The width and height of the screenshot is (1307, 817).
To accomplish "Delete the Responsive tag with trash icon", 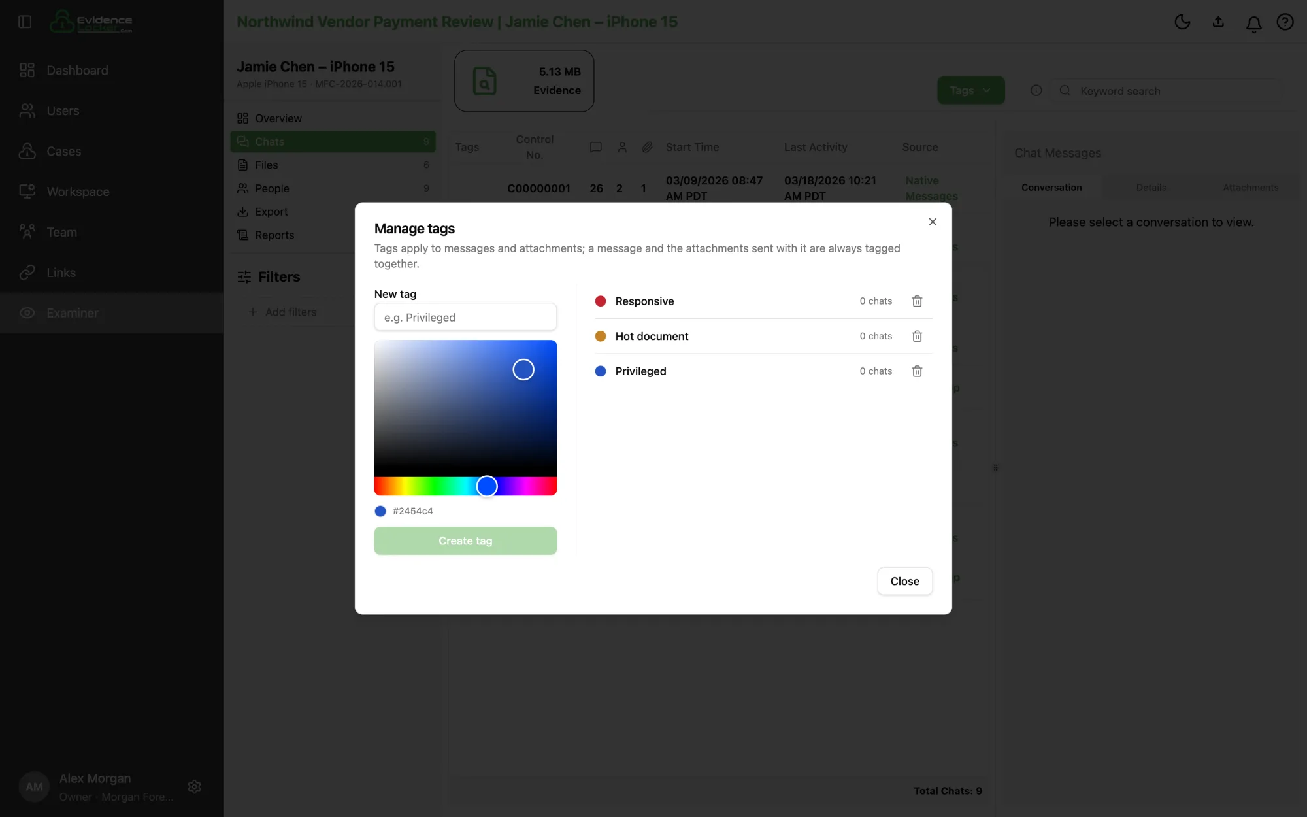I will click(x=917, y=301).
